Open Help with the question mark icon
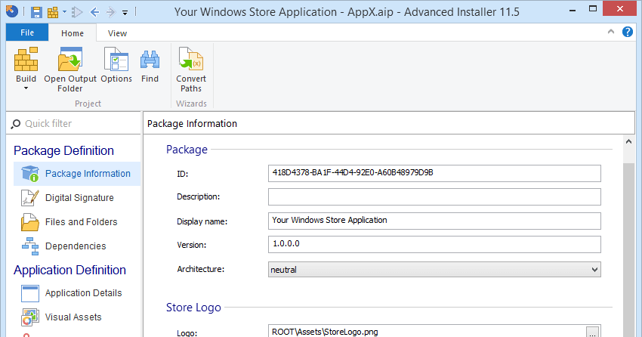The height and width of the screenshot is (337, 642). 627,32
